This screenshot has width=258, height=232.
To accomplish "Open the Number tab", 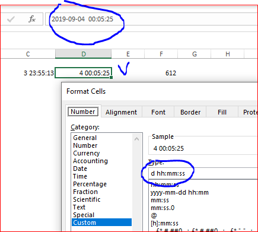I will click(x=83, y=112).
